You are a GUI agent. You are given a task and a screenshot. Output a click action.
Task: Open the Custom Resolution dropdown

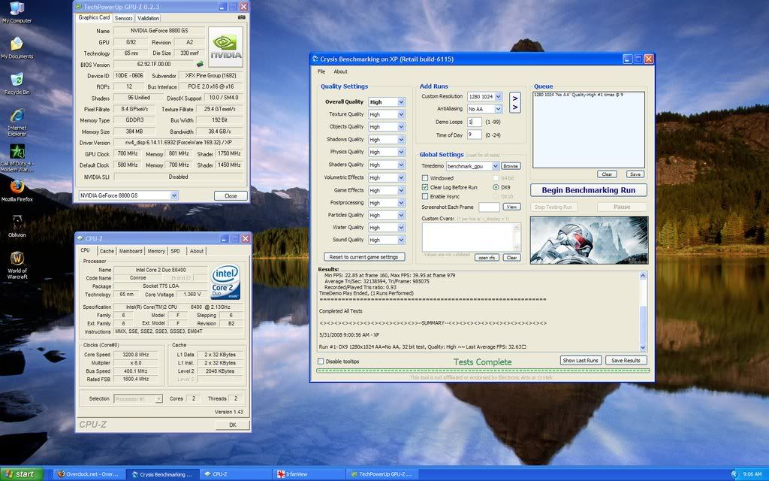pyautogui.click(x=499, y=96)
